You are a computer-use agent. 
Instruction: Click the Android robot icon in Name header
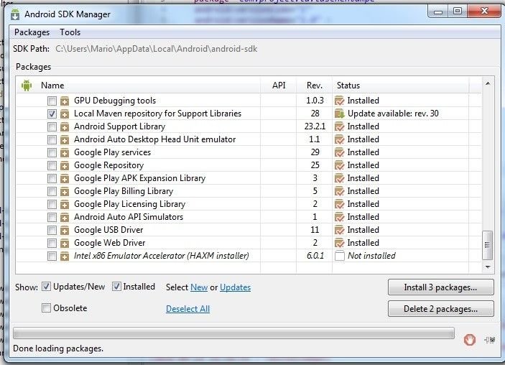click(x=27, y=86)
